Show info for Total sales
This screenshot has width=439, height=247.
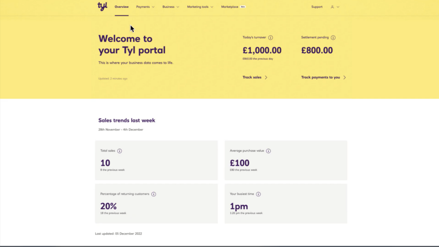[120, 151]
